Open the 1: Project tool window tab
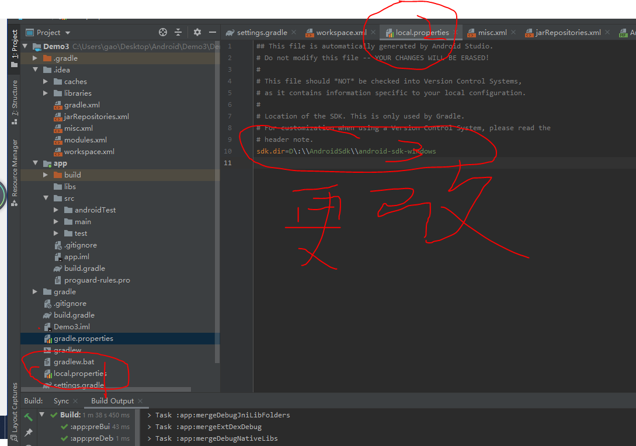This screenshot has width=636, height=446. (14, 48)
